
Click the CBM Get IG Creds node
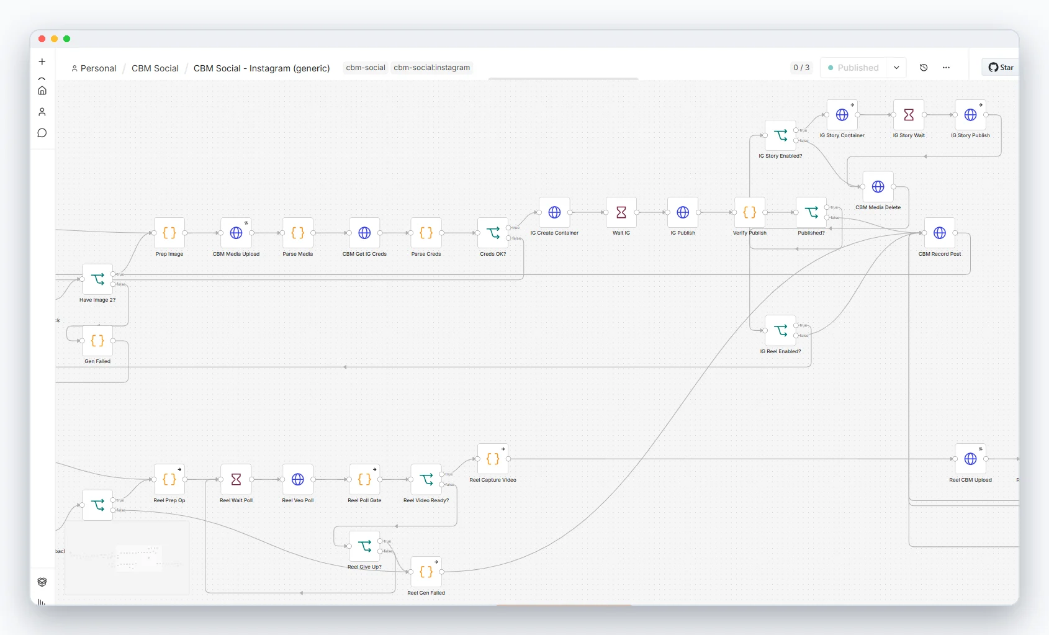coord(364,233)
